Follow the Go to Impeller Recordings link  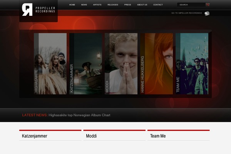pyautogui.click(x=186, y=13)
